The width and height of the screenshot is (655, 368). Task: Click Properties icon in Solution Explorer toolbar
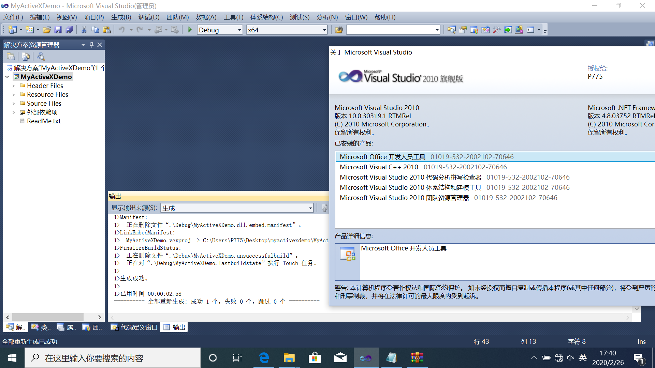pyautogui.click(x=11, y=57)
